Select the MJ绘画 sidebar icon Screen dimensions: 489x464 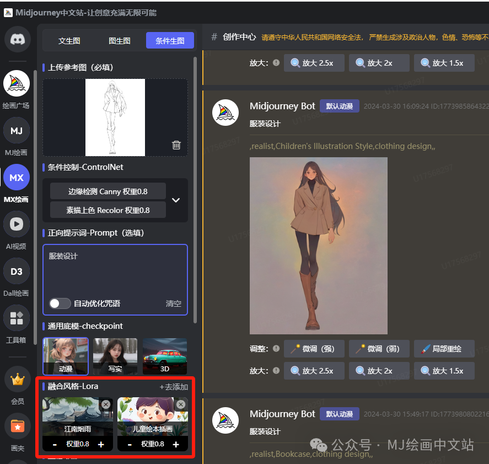(17, 130)
